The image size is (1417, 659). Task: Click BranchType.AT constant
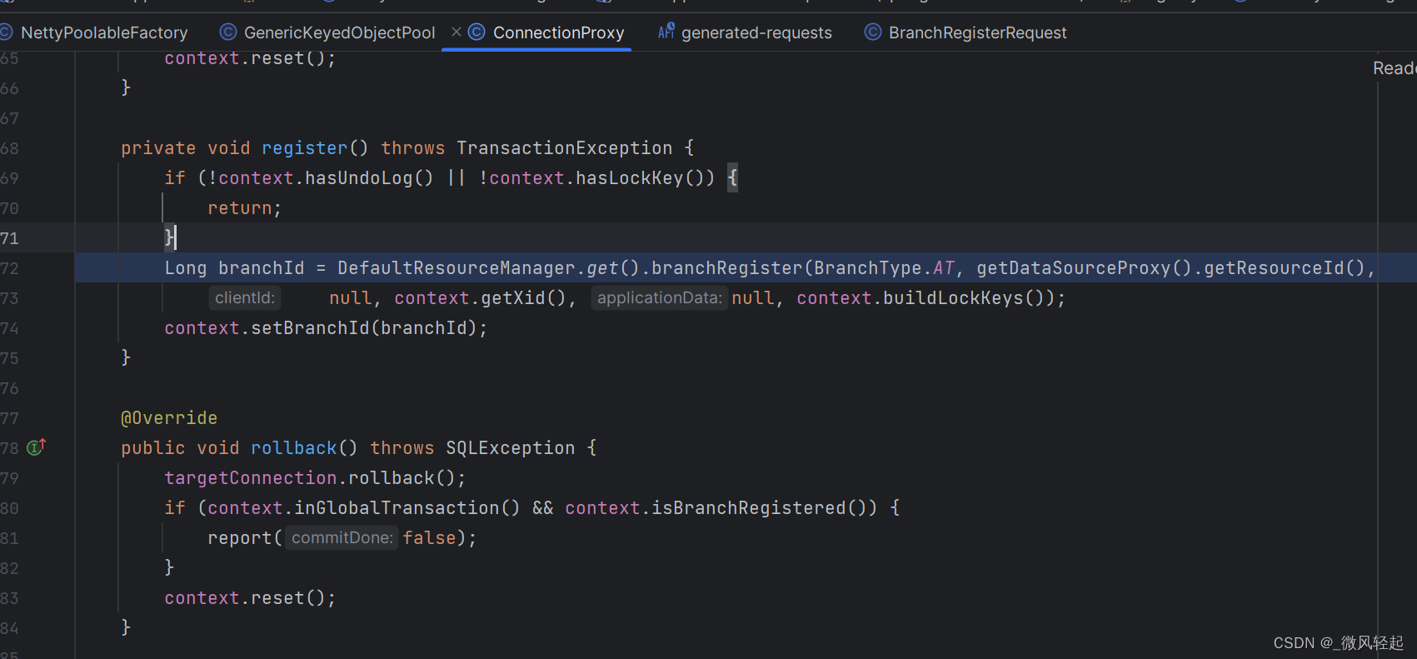tap(885, 268)
